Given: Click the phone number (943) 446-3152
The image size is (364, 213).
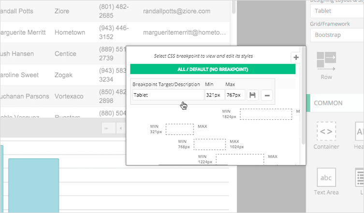Looking at the screenshot, I should pyautogui.click(x=114, y=32).
